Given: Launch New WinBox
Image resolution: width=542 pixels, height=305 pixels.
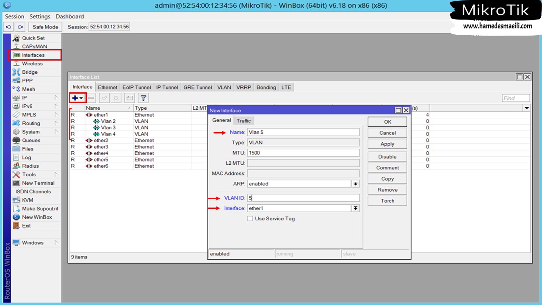Looking at the screenshot, I should (37, 217).
